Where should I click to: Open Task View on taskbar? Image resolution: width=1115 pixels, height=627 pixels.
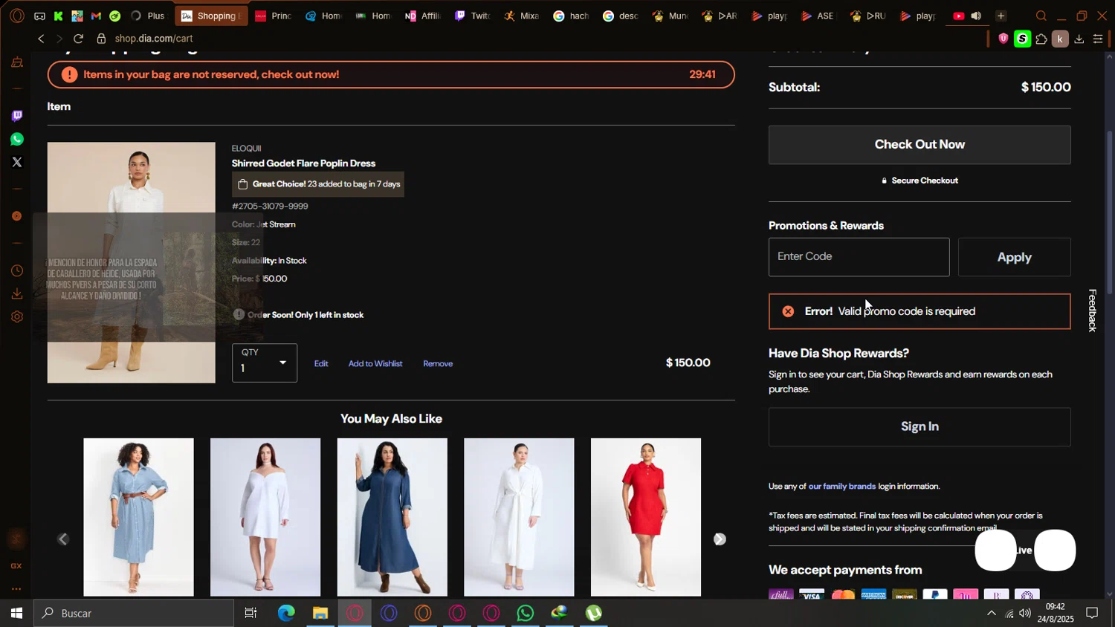coord(251,613)
